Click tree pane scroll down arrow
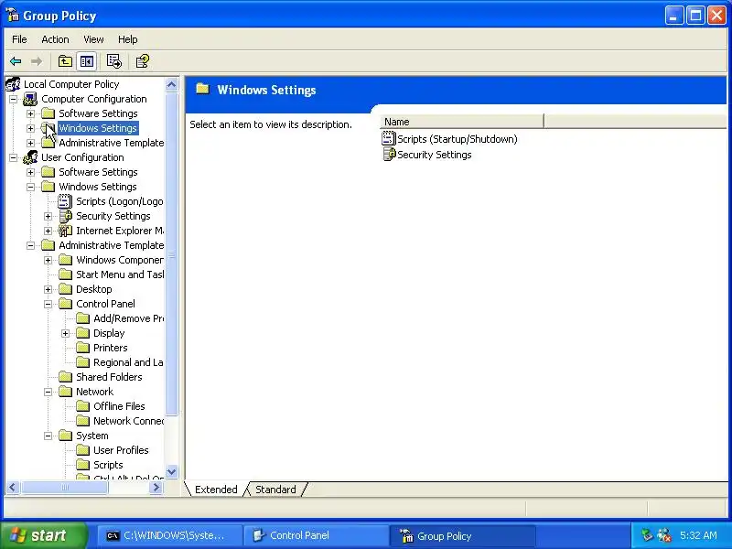This screenshot has height=549, width=732. [x=171, y=471]
